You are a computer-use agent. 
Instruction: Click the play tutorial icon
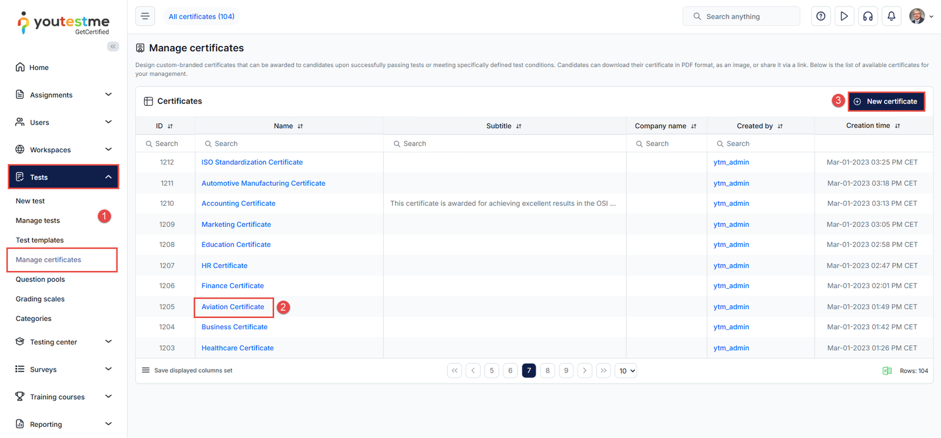click(844, 16)
